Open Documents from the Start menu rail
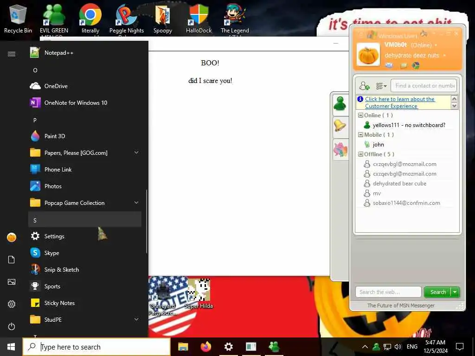475x356 pixels. coord(12,260)
